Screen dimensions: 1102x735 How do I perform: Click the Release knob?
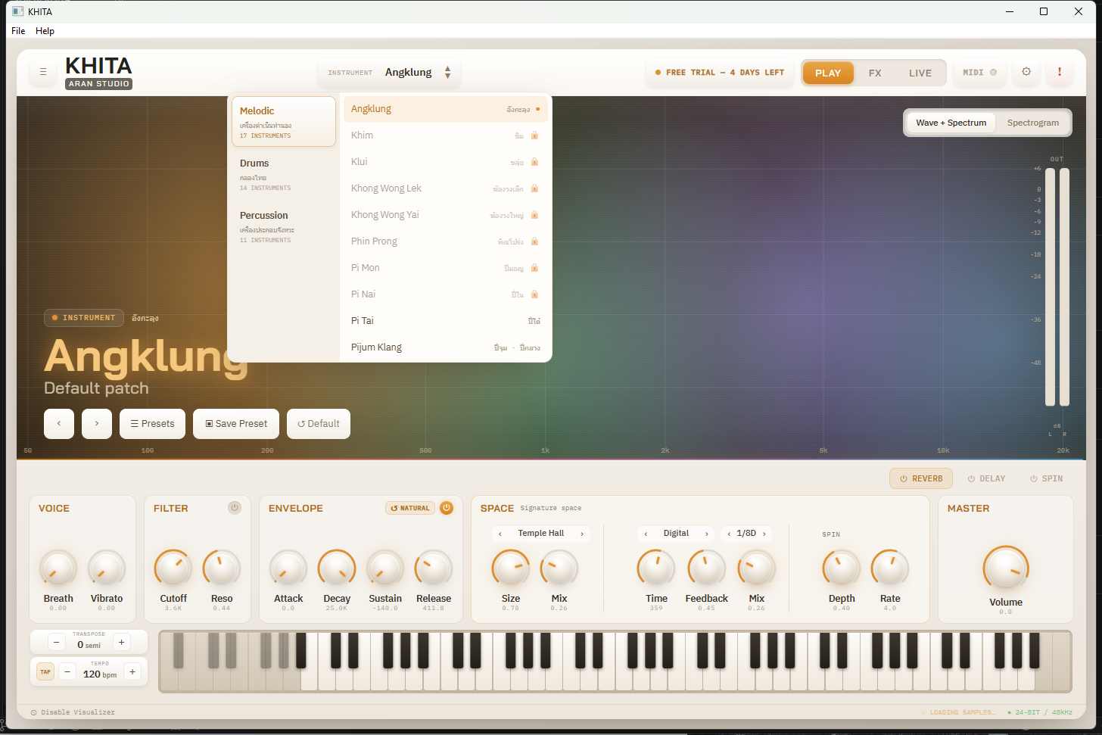434,568
